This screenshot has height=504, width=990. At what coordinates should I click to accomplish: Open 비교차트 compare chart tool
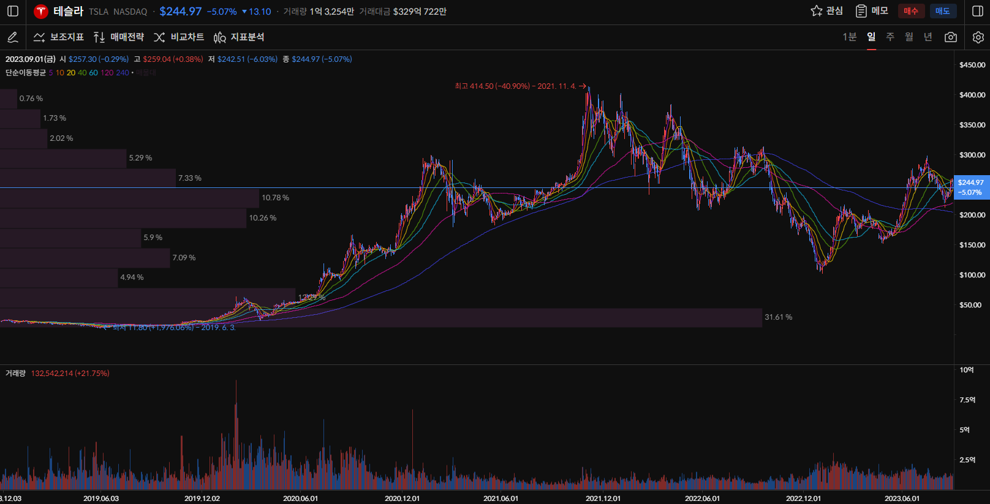[179, 37]
